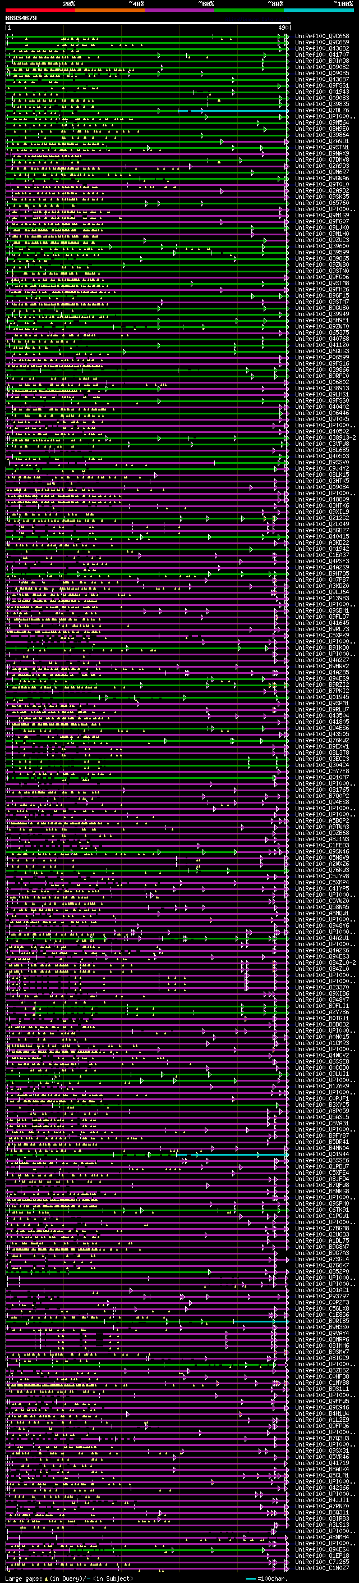Select the UniRef100_Q2A9D3 label
The width and height of the screenshot is (359, 1583).
pos(322,166)
